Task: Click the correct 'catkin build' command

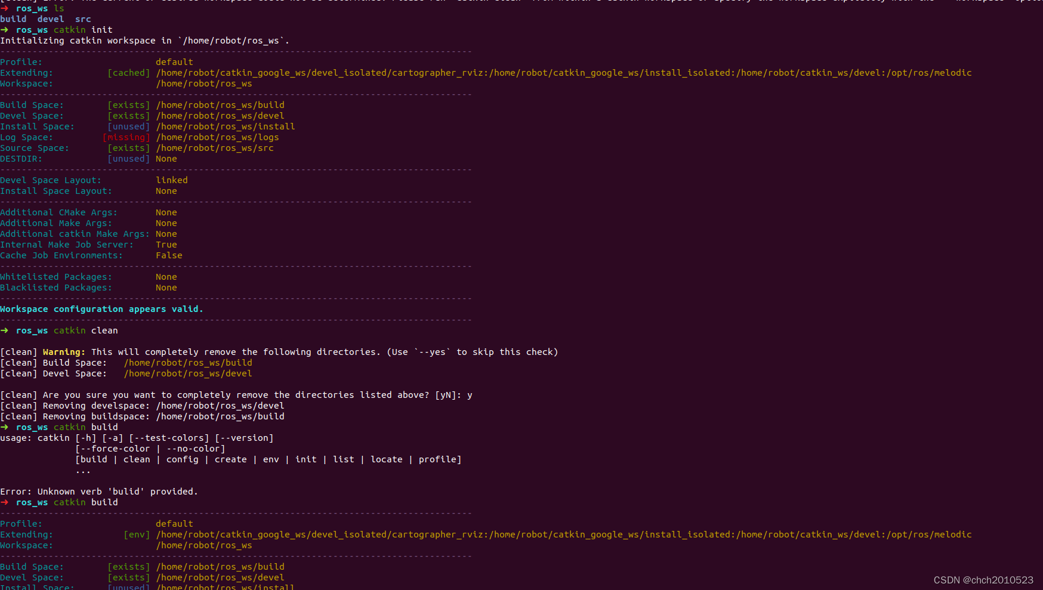Action: pos(86,502)
